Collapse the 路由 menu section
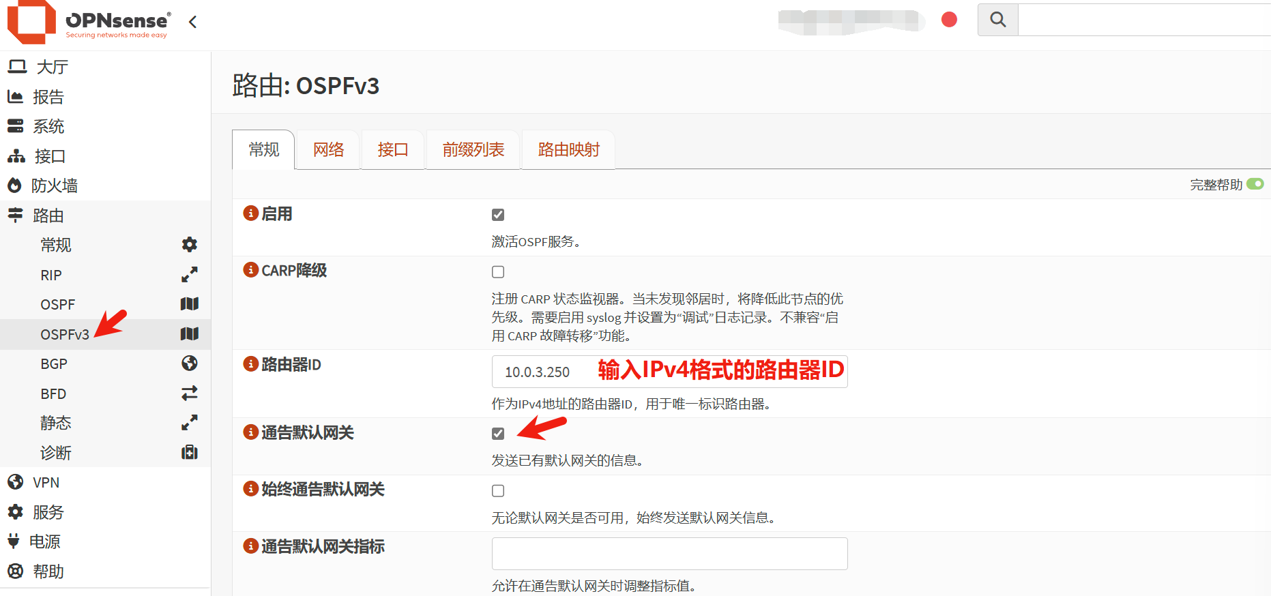Screen dimensions: 1271x596 coord(48,215)
